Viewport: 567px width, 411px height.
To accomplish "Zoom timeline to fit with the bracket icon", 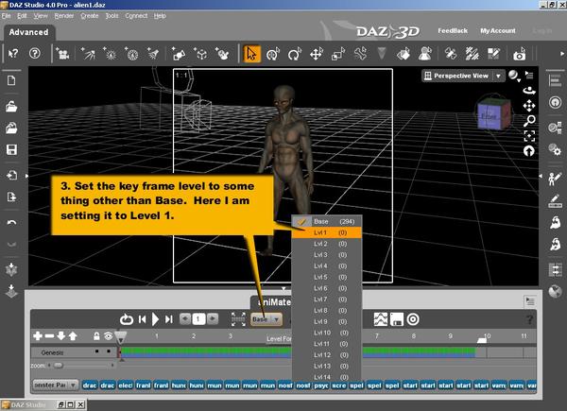I will (238, 319).
